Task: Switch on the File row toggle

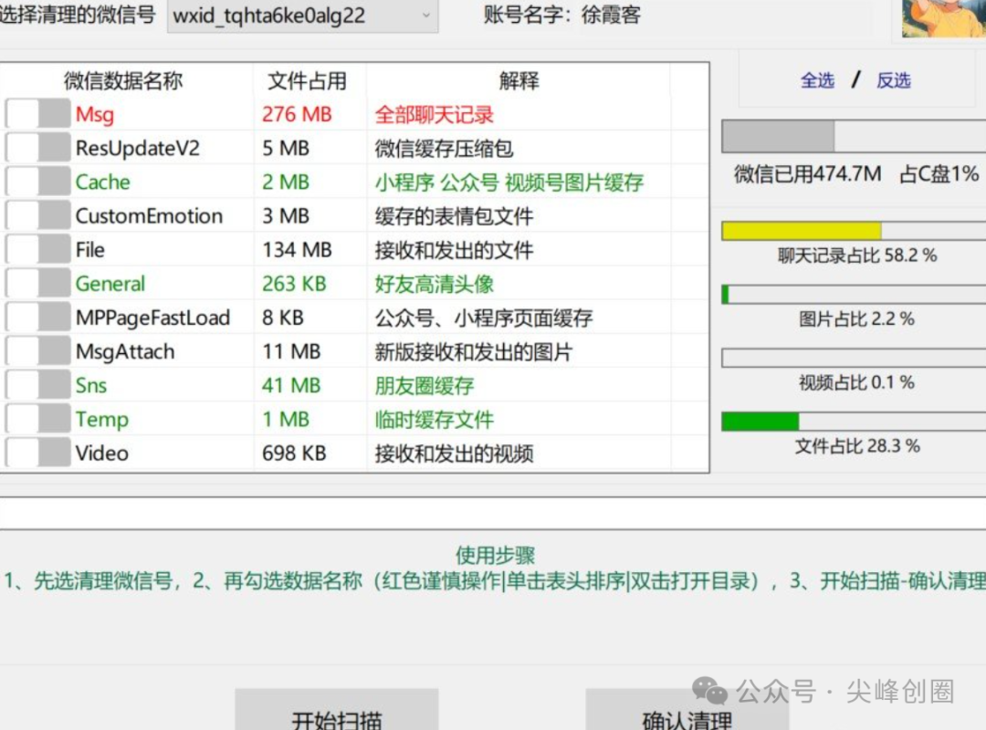Action: point(37,250)
